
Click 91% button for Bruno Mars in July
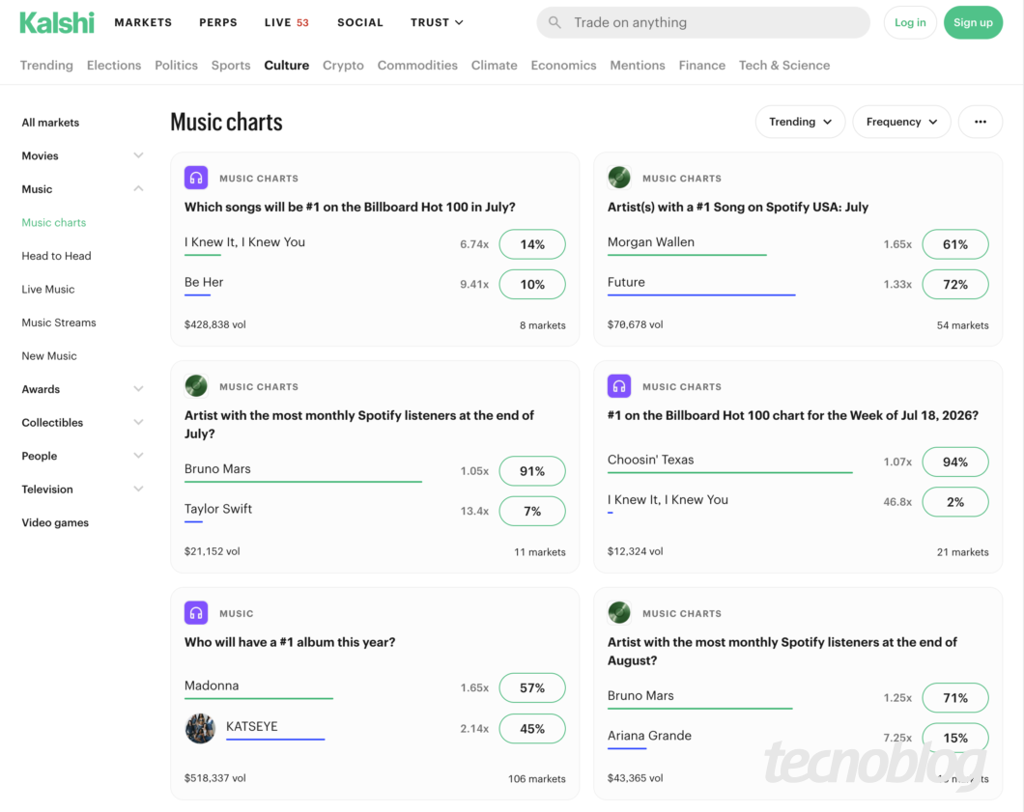(532, 470)
